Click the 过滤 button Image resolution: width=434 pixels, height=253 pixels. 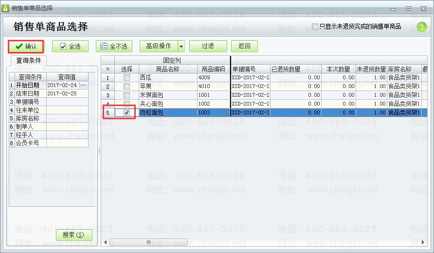point(208,46)
